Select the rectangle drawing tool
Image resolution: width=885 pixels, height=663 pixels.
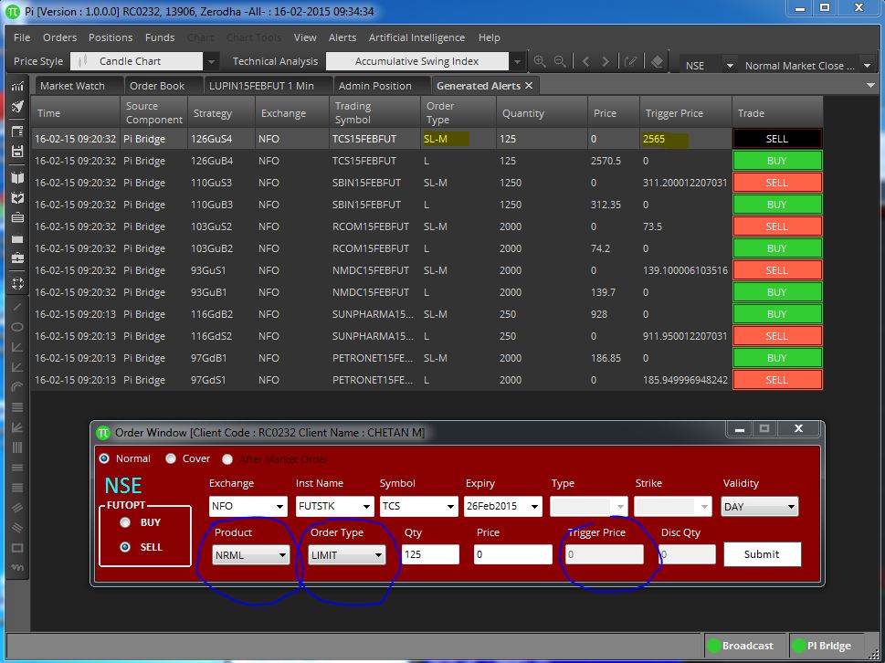pos(17,548)
